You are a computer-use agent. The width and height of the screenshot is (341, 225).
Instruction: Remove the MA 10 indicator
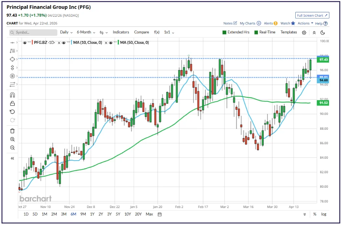[106, 43]
